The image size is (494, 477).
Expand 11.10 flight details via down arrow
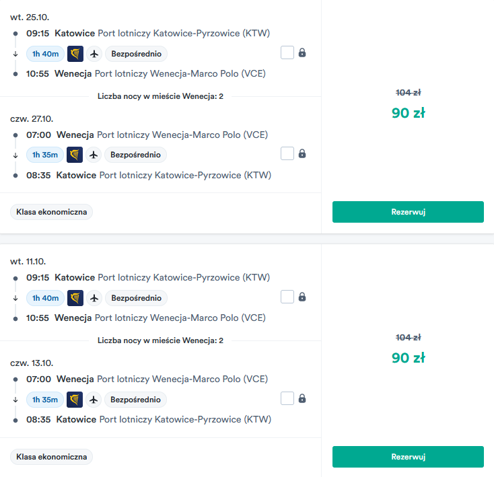tap(15, 299)
